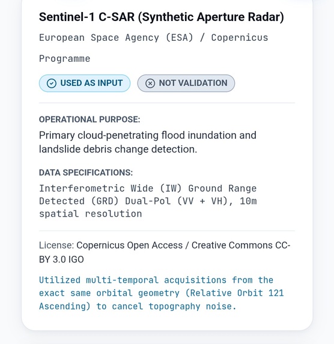334x344 pixels.
Task: Select the USED AS INPUT label text
Action: pos(91,83)
